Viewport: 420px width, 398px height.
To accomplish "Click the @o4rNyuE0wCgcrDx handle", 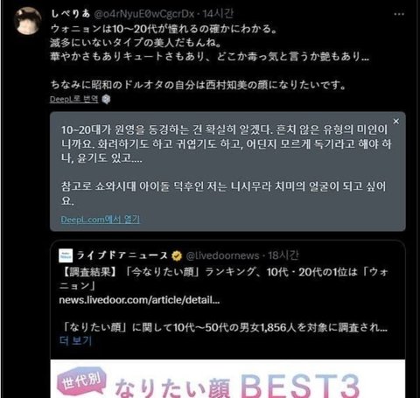I will point(144,14).
